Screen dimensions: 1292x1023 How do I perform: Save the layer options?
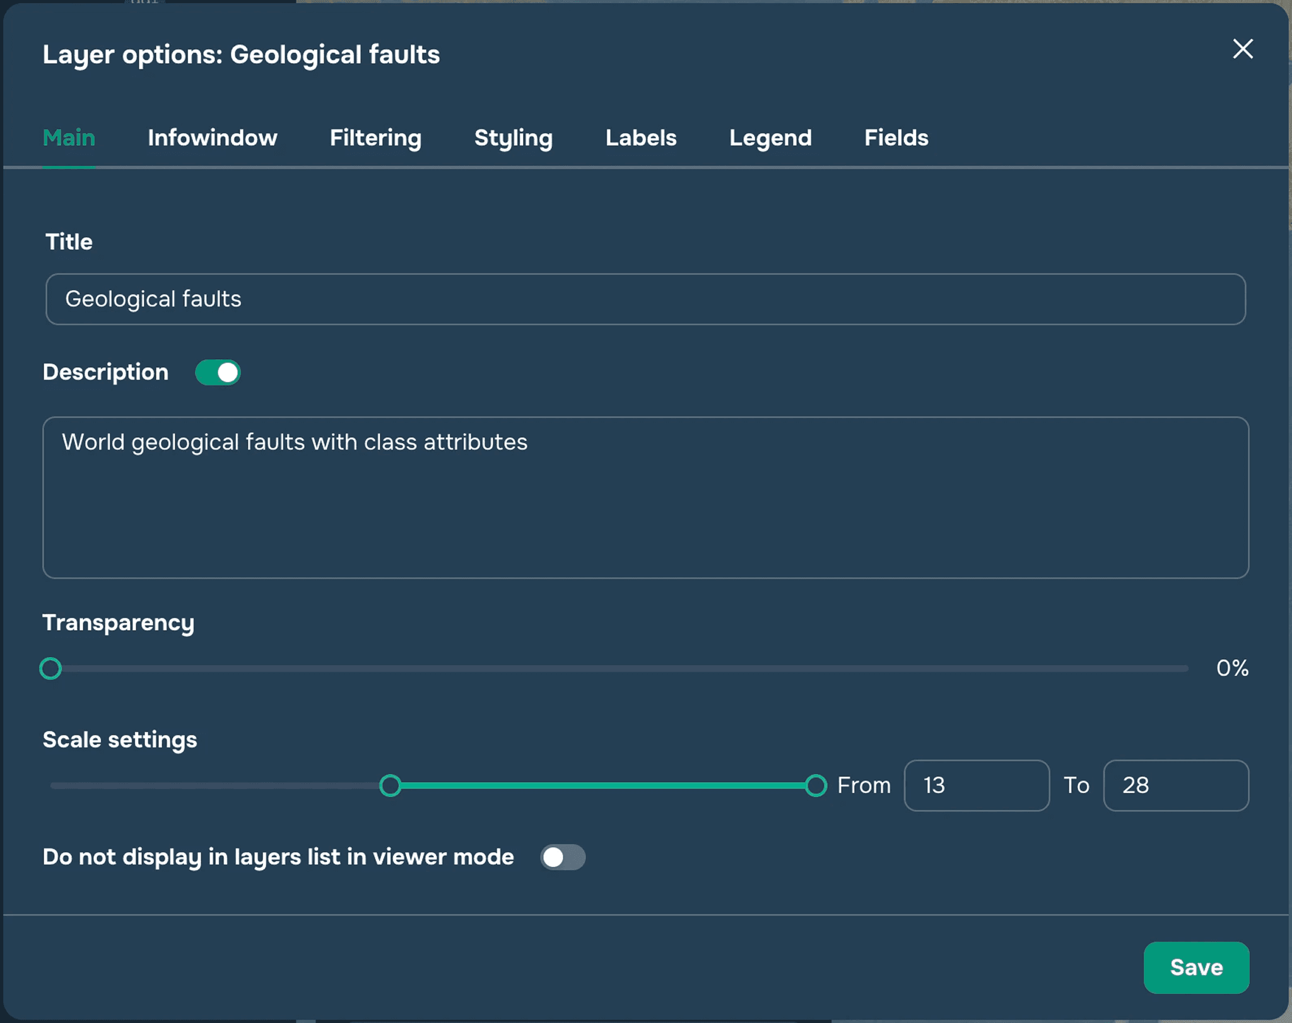pyautogui.click(x=1195, y=967)
